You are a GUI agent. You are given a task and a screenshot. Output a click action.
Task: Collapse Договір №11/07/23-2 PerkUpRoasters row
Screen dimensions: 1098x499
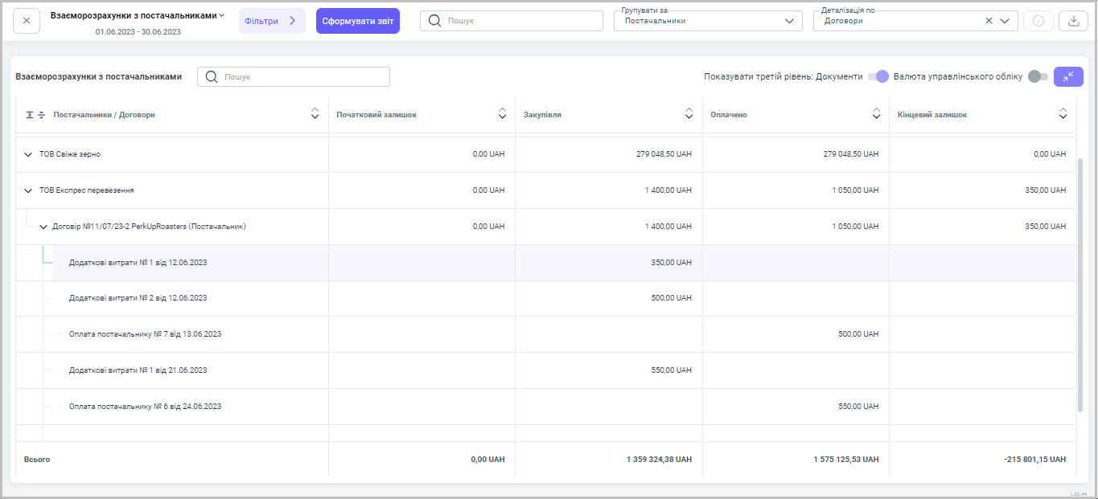(43, 227)
